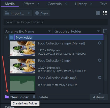Viewport: 110px width, 108px height.
Task: Click the New button with plus icon
Action: click(x=42, y=13)
